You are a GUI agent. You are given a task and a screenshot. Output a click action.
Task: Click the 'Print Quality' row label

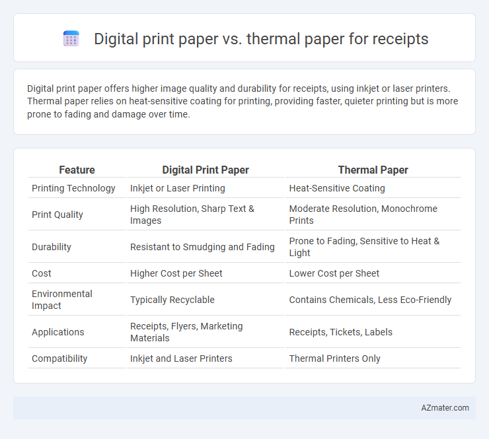(57, 215)
